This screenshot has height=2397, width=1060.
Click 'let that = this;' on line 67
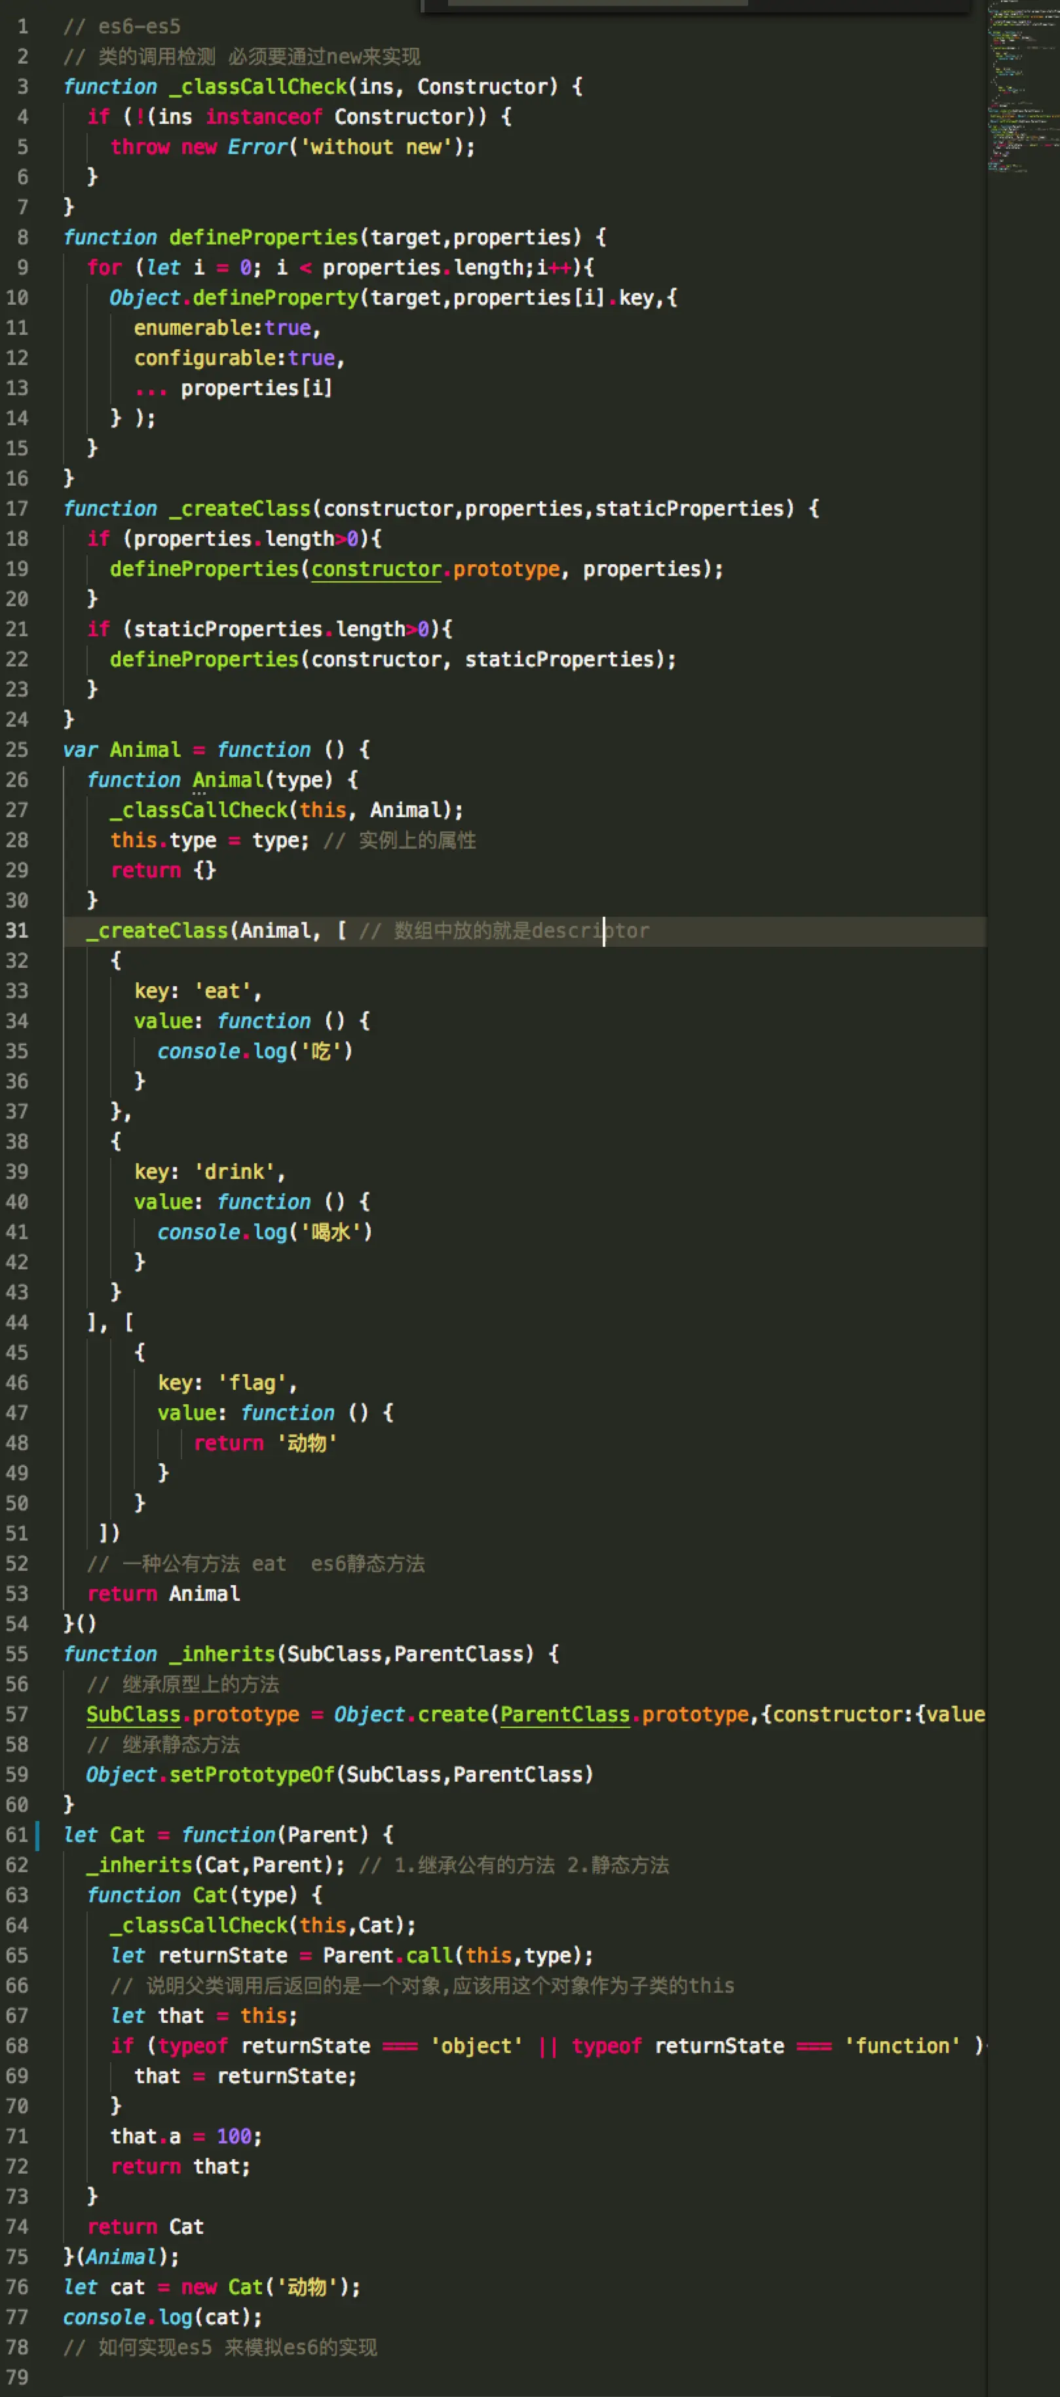(205, 2016)
